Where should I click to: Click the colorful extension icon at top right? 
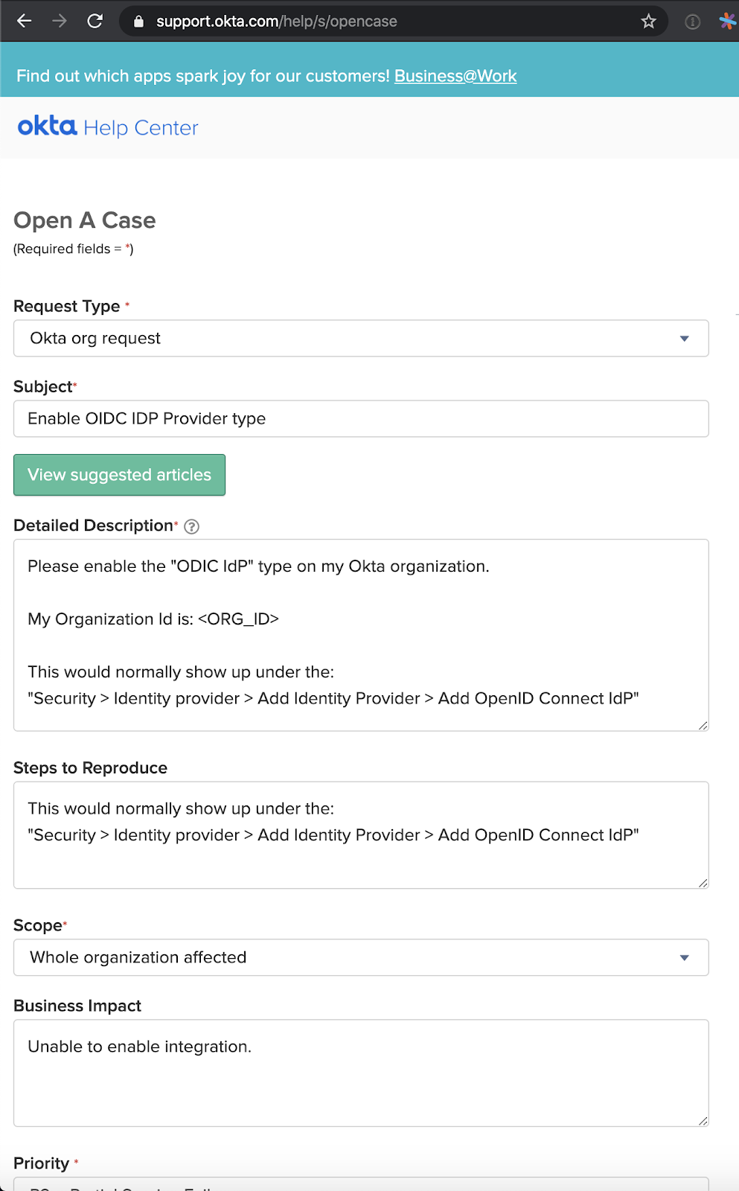click(x=727, y=21)
